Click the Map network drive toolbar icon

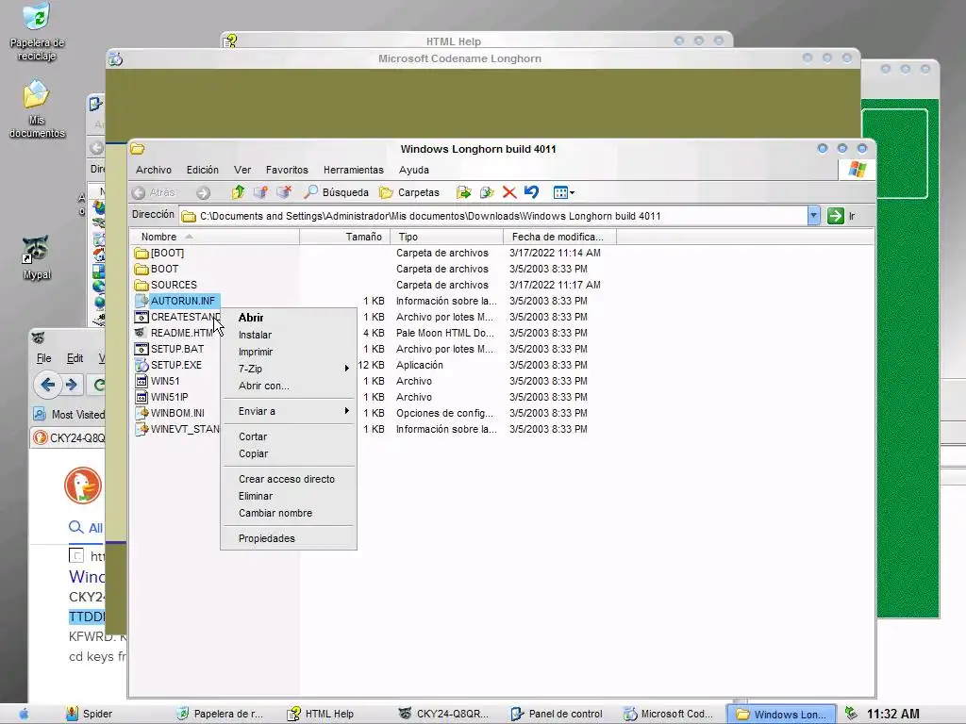click(x=260, y=192)
